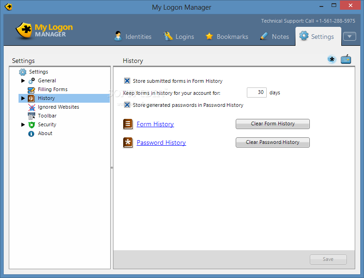Click the Logins keys icon
Viewport: 364px width, 278px height.
tap(168, 36)
